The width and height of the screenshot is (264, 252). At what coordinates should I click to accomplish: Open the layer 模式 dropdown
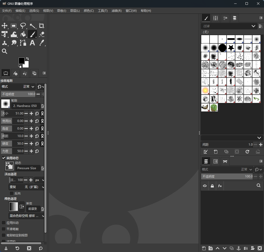(x=227, y=169)
